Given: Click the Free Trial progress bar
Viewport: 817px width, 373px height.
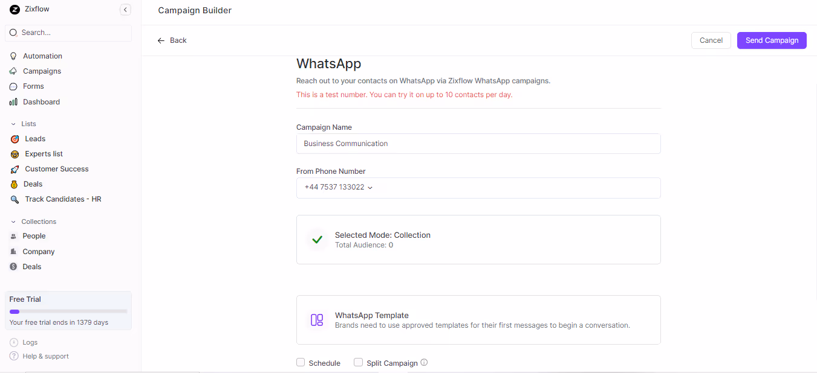Looking at the screenshot, I should click(68, 311).
